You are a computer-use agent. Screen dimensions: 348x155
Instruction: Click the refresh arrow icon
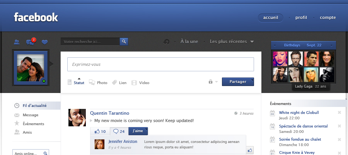click(x=166, y=41)
